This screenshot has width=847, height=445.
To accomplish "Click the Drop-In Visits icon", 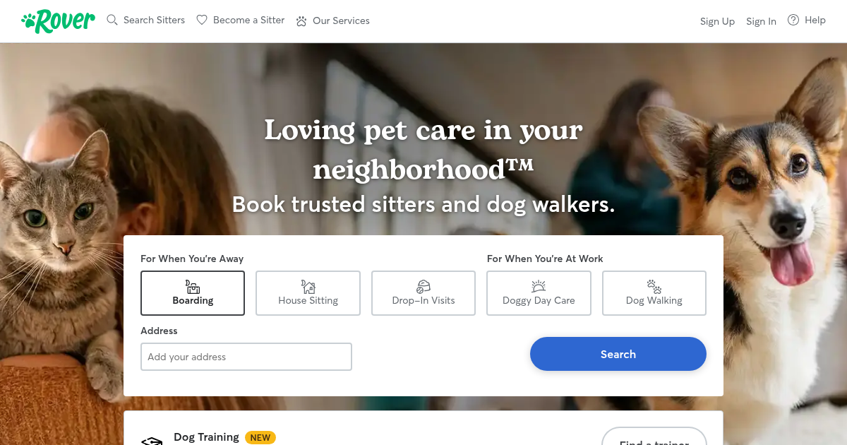I will pos(423,286).
